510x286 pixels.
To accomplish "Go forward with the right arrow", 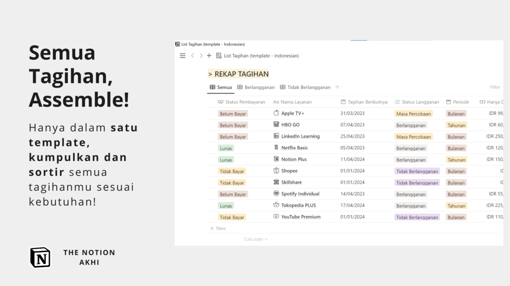I will [201, 56].
